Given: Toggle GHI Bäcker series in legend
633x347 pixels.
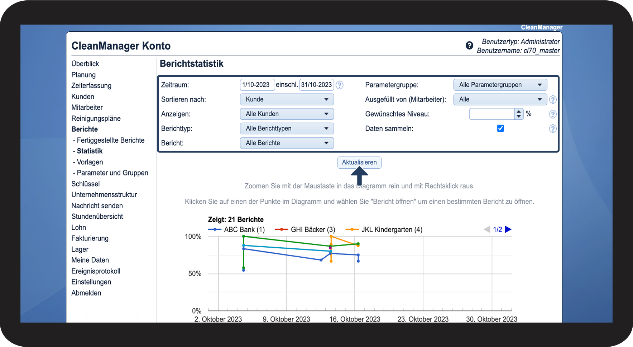Looking at the screenshot, I should click(282, 229).
